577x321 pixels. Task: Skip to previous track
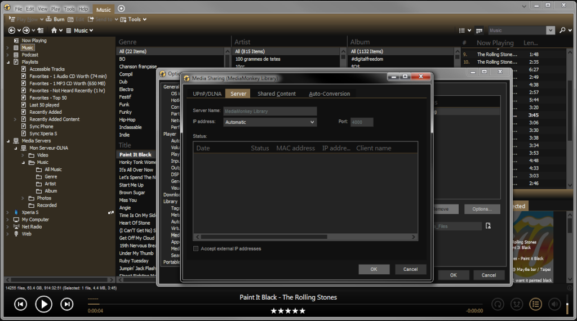click(21, 304)
